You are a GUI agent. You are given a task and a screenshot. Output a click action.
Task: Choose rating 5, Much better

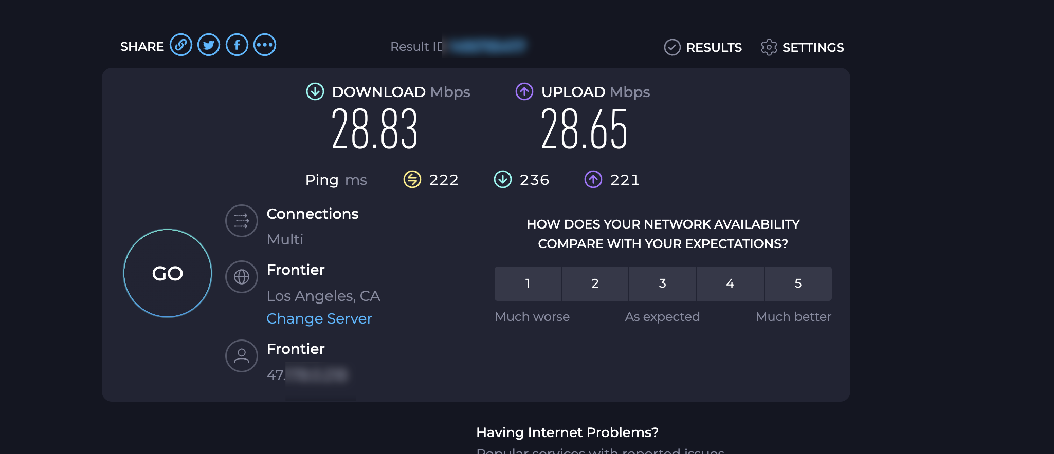(797, 283)
